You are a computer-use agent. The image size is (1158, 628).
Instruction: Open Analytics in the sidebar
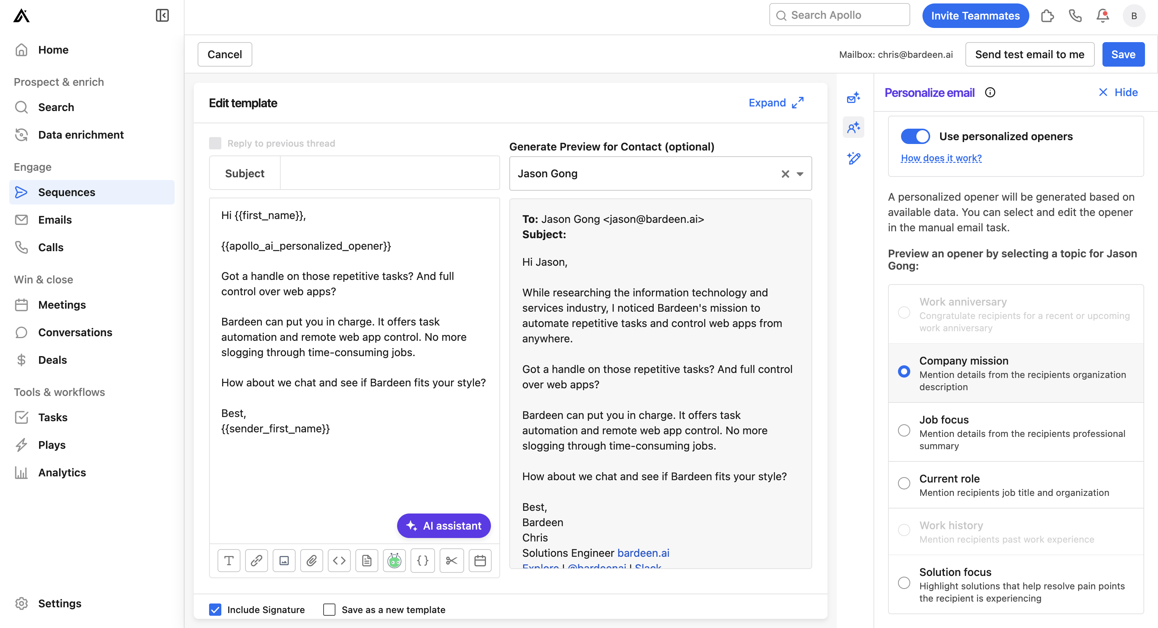[62, 473]
